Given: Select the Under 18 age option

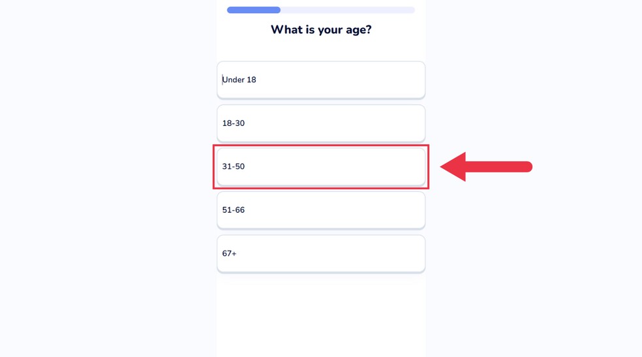Looking at the screenshot, I should [x=320, y=80].
